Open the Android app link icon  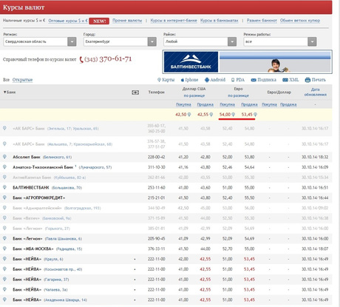click(x=207, y=80)
